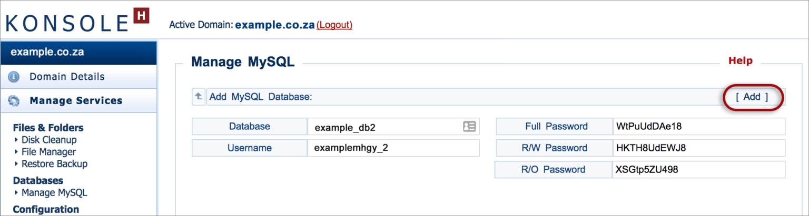Click the R/O Password input field

699,170
